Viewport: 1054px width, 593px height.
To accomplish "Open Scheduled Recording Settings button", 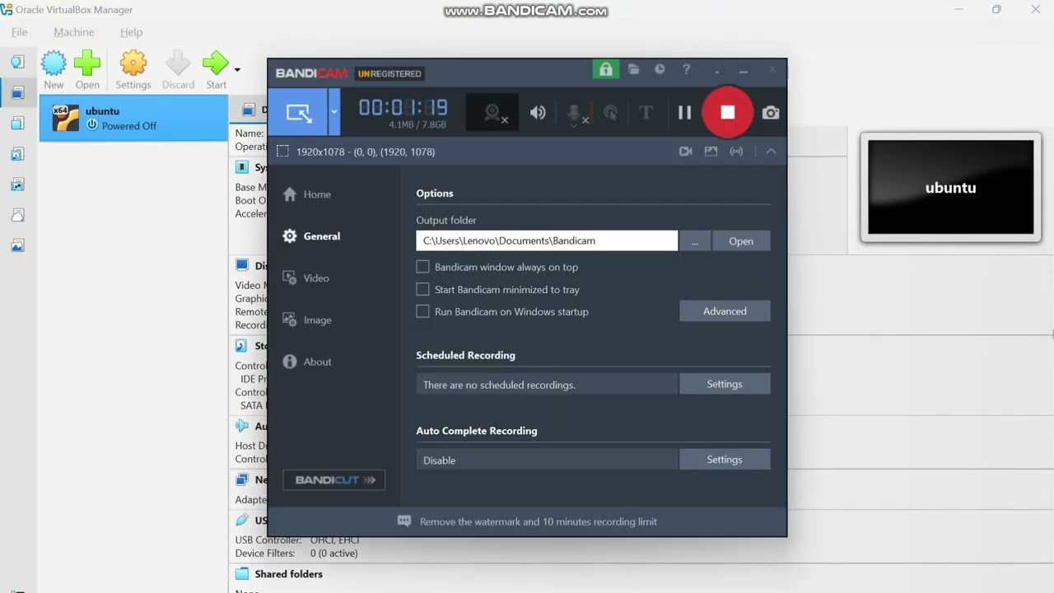I will point(725,384).
